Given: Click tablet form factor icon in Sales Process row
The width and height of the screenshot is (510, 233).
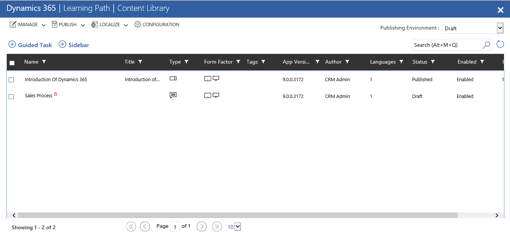Looking at the screenshot, I should click(208, 95).
